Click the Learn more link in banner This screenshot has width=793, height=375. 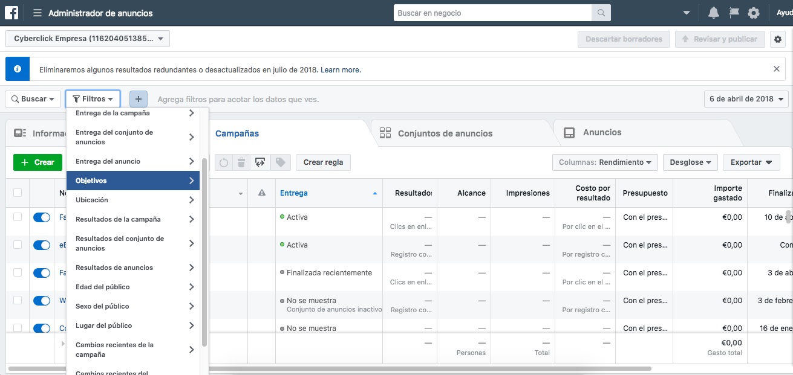pos(341,70)
